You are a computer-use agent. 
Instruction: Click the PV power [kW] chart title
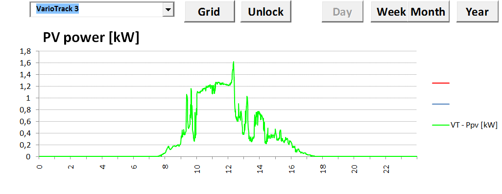[x=91, y=38]
